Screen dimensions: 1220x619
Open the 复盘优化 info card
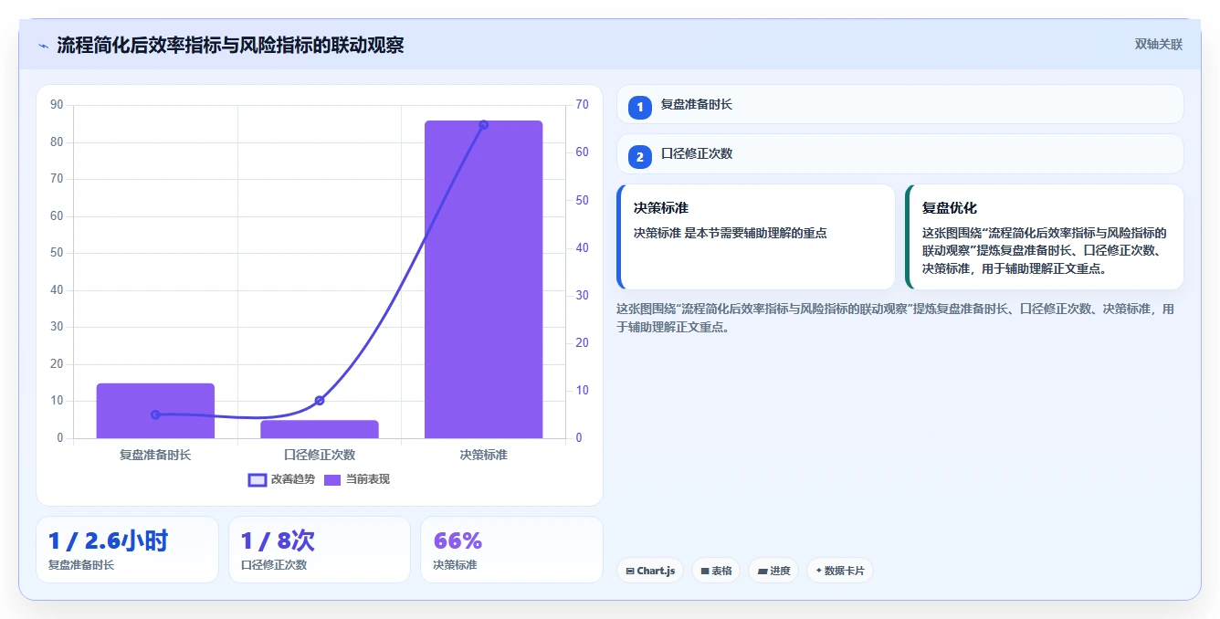(x=1045, y=237)
